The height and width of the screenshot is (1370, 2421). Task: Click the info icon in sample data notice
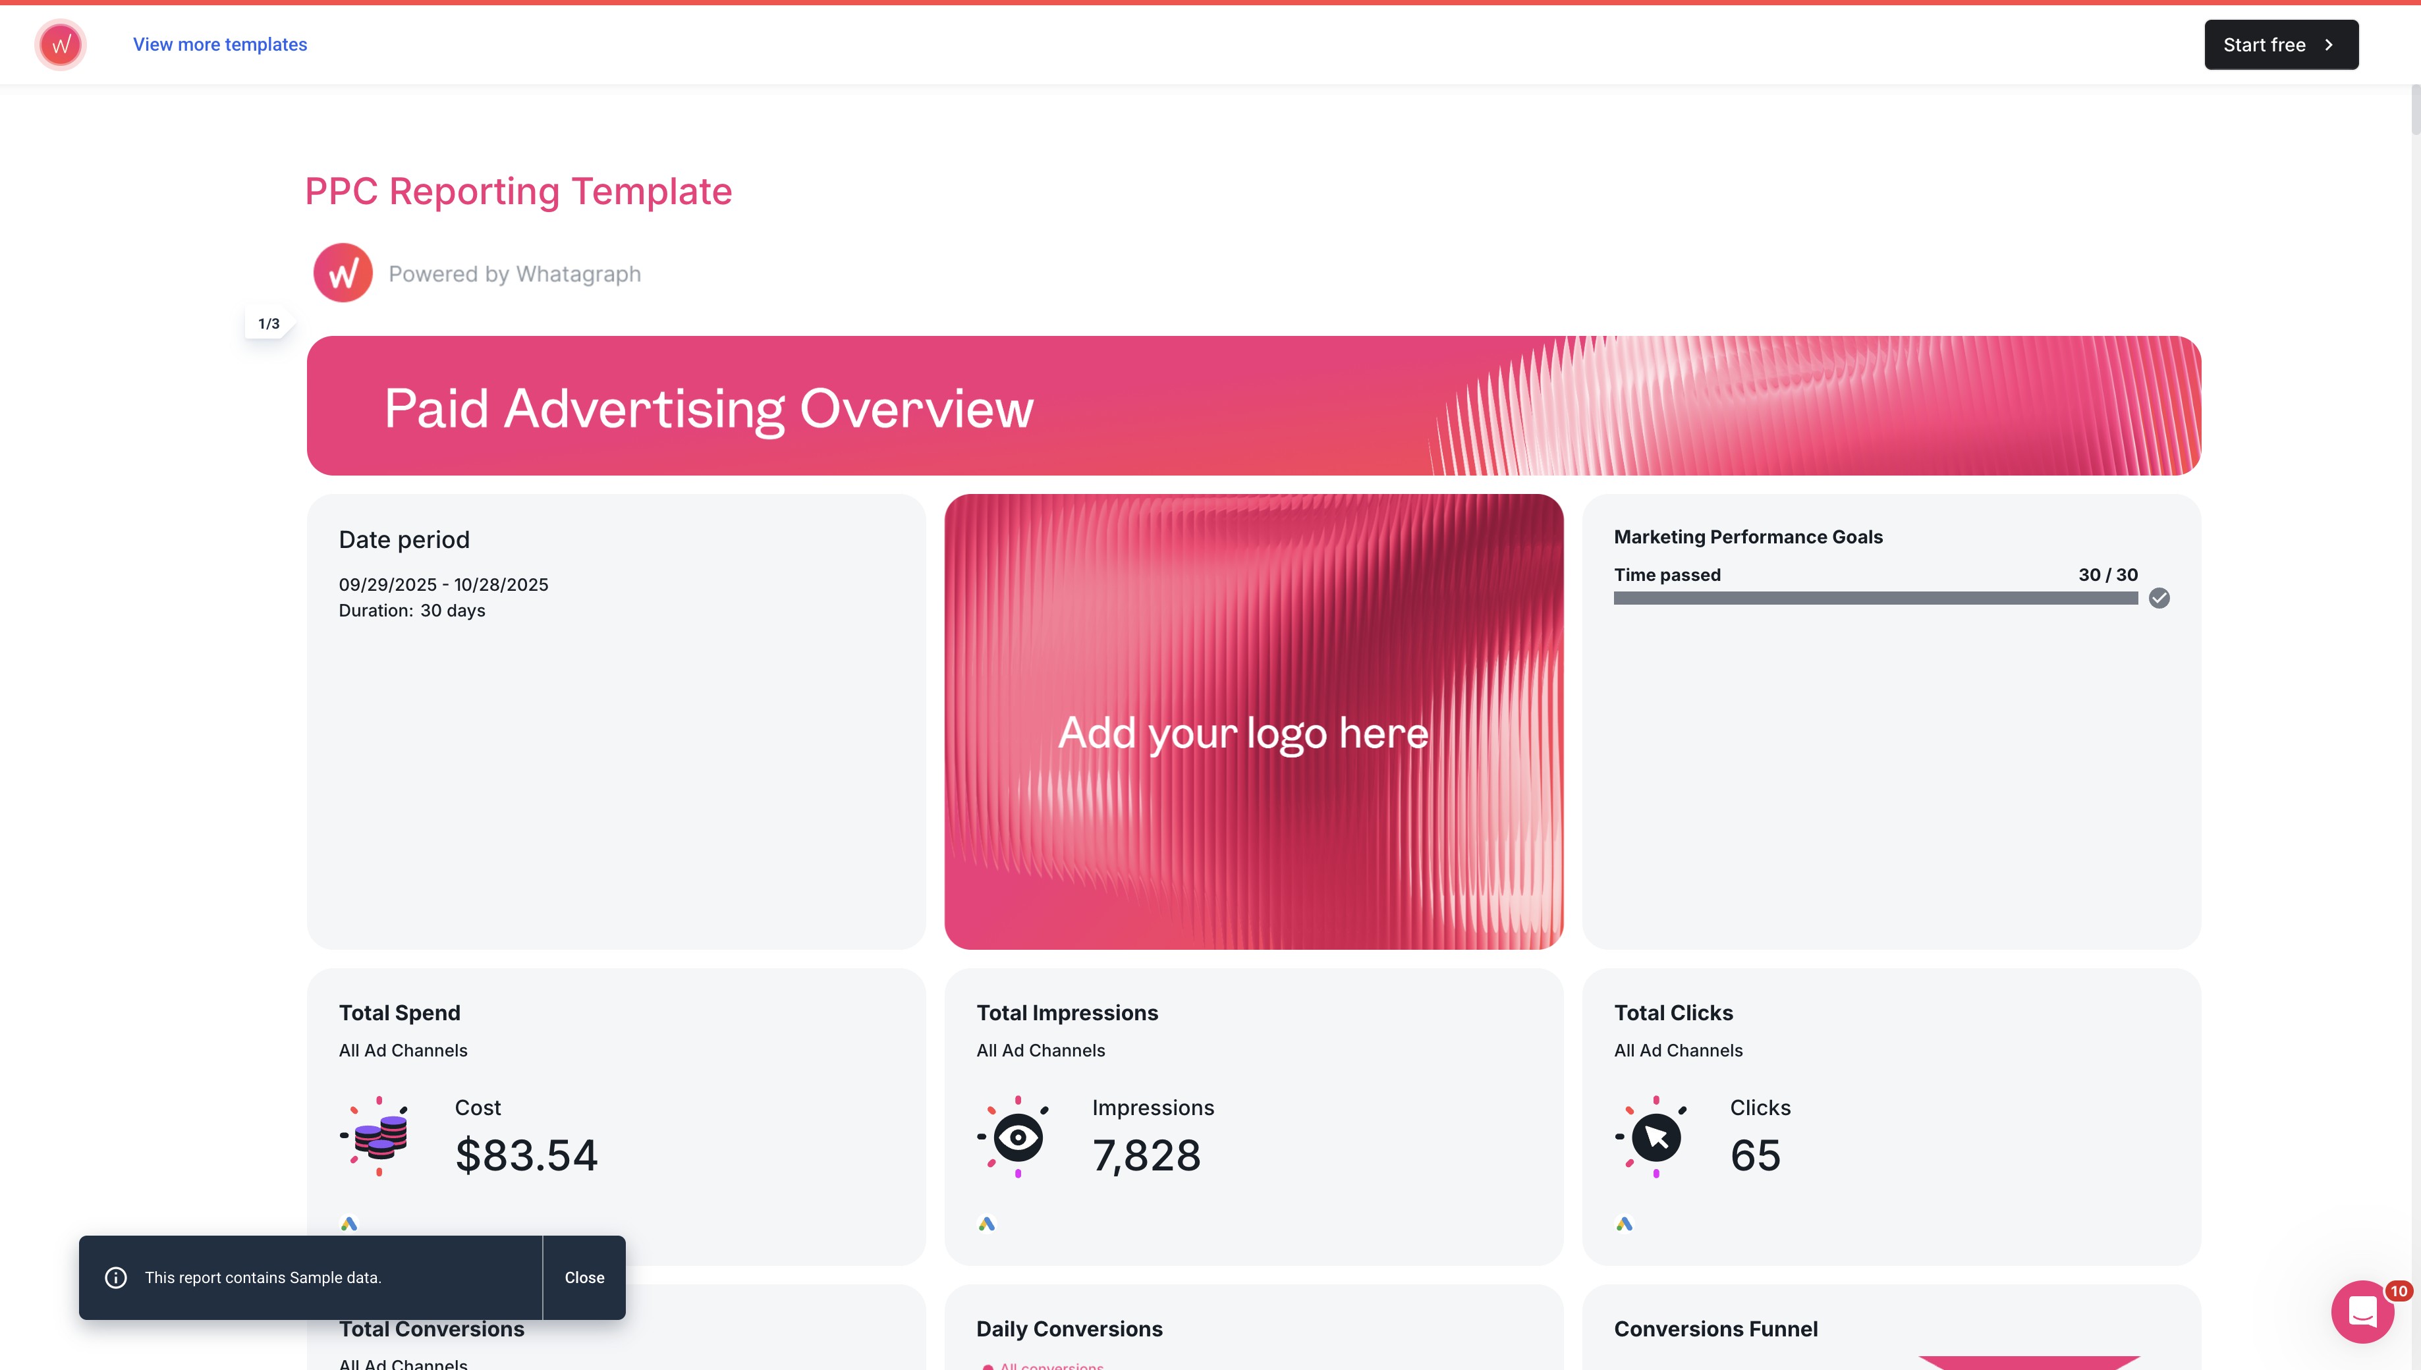pos(116,1277)
